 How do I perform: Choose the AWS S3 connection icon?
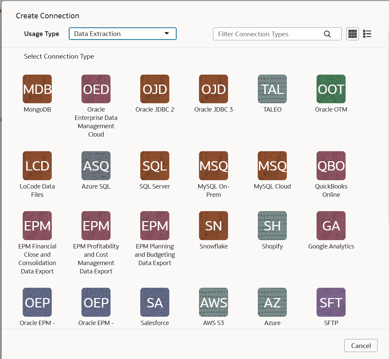214,302
